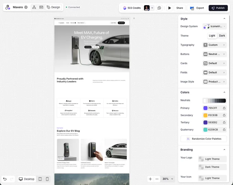This screenshot has height=185, width=233.
Task: Open the sitemap structure icon
Action: click(x=34, y=7)
